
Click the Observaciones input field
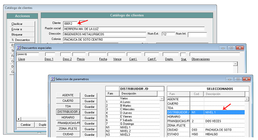215,54
